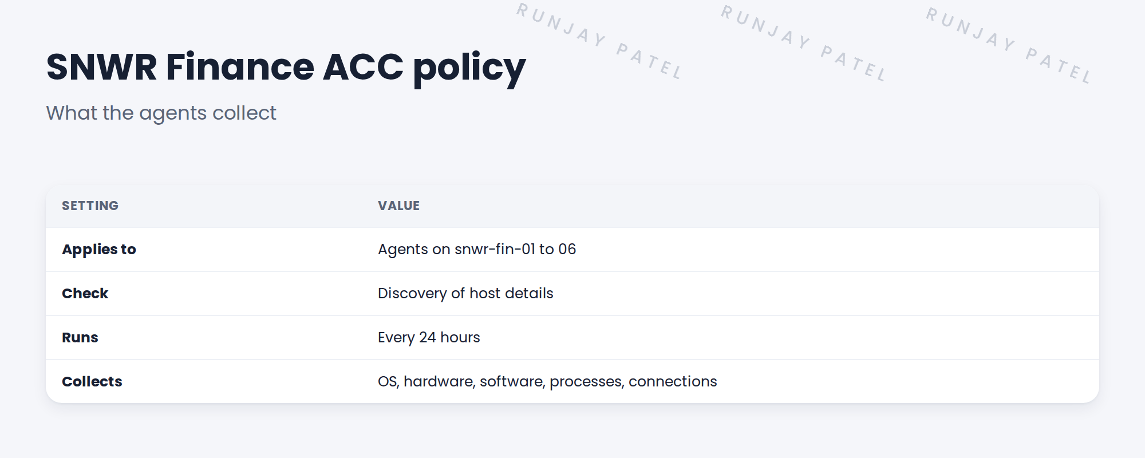Click the word connections in Collects row
This screenshot has height=458, width=1145.
coord(673,381)
